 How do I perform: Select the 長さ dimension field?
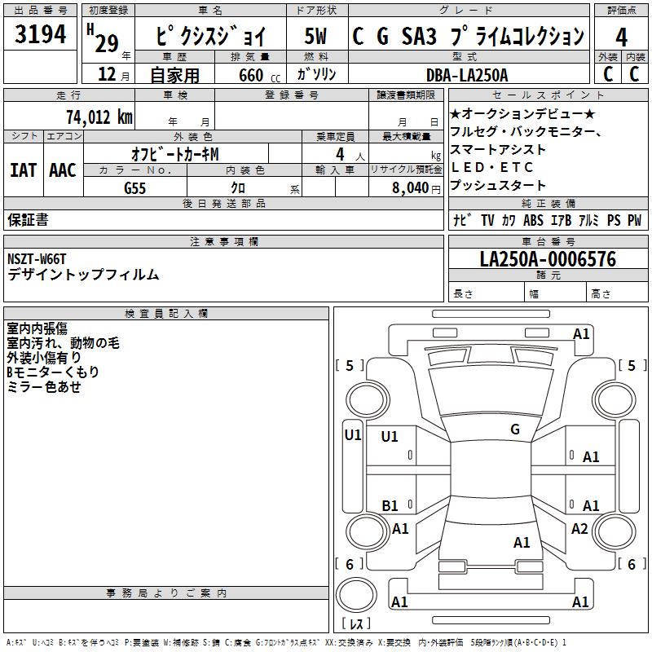(486, 293)
